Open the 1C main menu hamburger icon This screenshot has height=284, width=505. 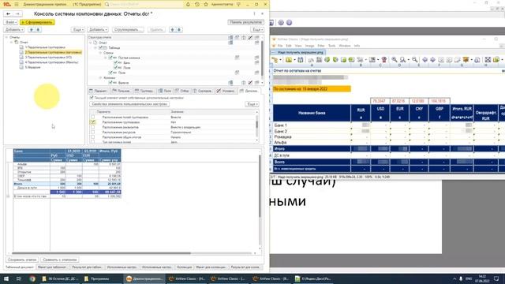coord(17,4)
